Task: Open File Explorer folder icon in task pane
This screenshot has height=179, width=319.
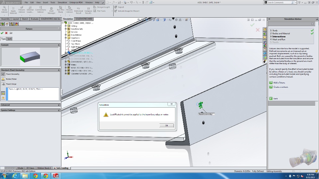Action: (x=265, y=38)
